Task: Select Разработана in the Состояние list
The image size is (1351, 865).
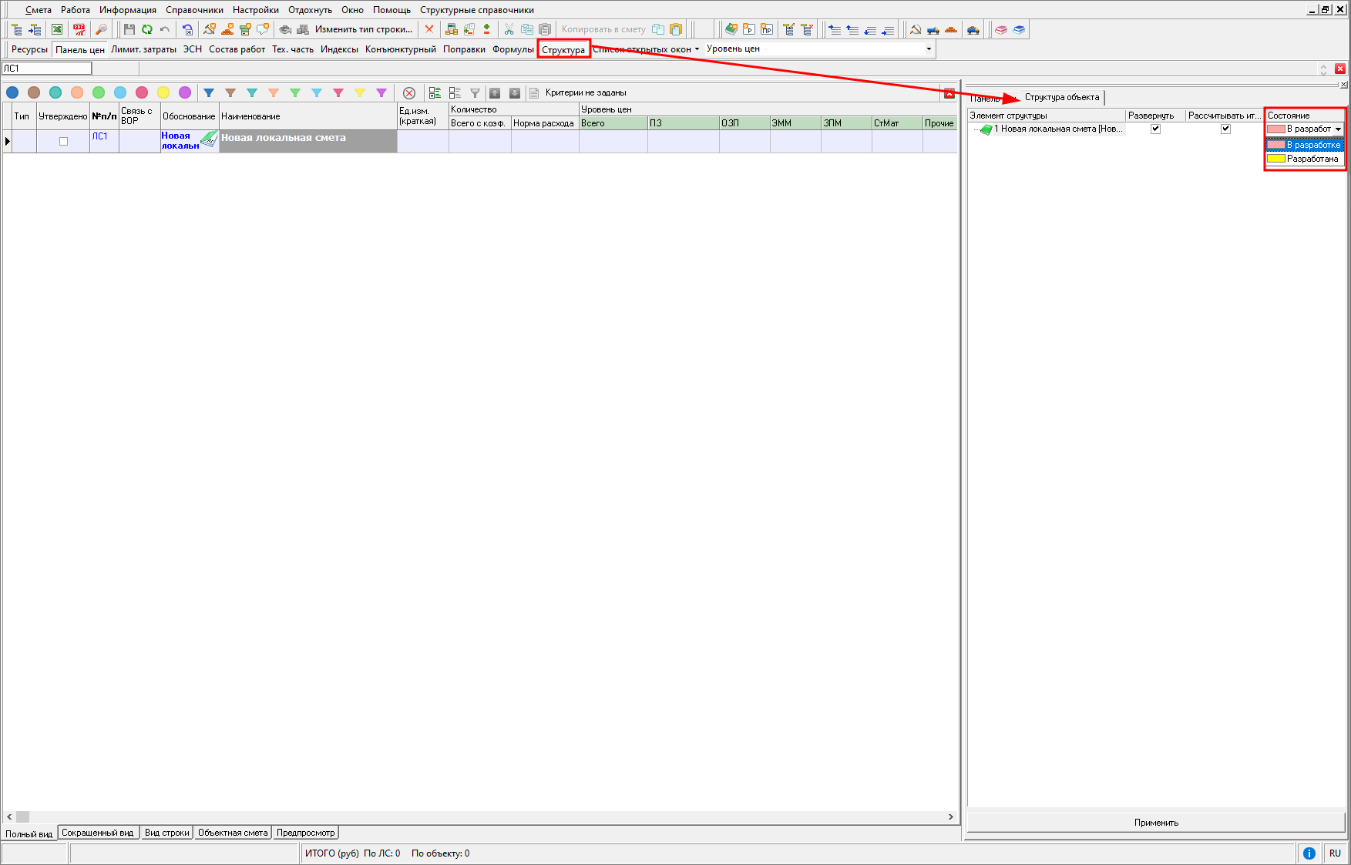Action: pos(1312,159)
